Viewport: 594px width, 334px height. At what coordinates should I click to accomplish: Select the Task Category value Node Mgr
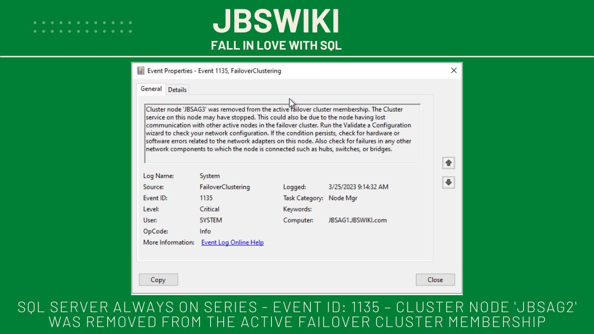pyautogui.click(x=343, y=198)
